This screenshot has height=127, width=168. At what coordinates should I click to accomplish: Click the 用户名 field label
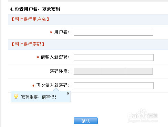click(62, 32)
